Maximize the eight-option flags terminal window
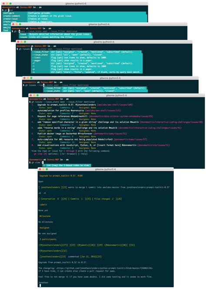This screenshot has width=206, height=289. [x=25, y=42]
